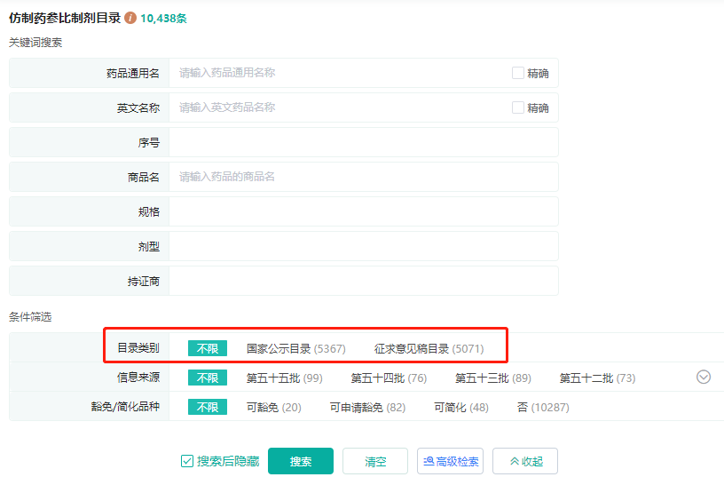
Task: Click the 清空 button
Action: click(x=375, y=461)
